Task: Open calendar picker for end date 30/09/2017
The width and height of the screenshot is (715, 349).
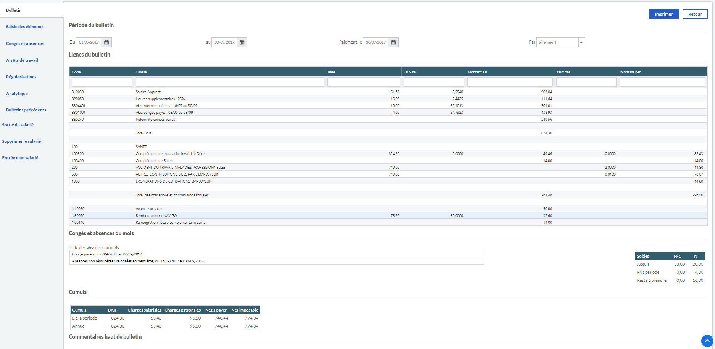Action: tap(242, 42)
